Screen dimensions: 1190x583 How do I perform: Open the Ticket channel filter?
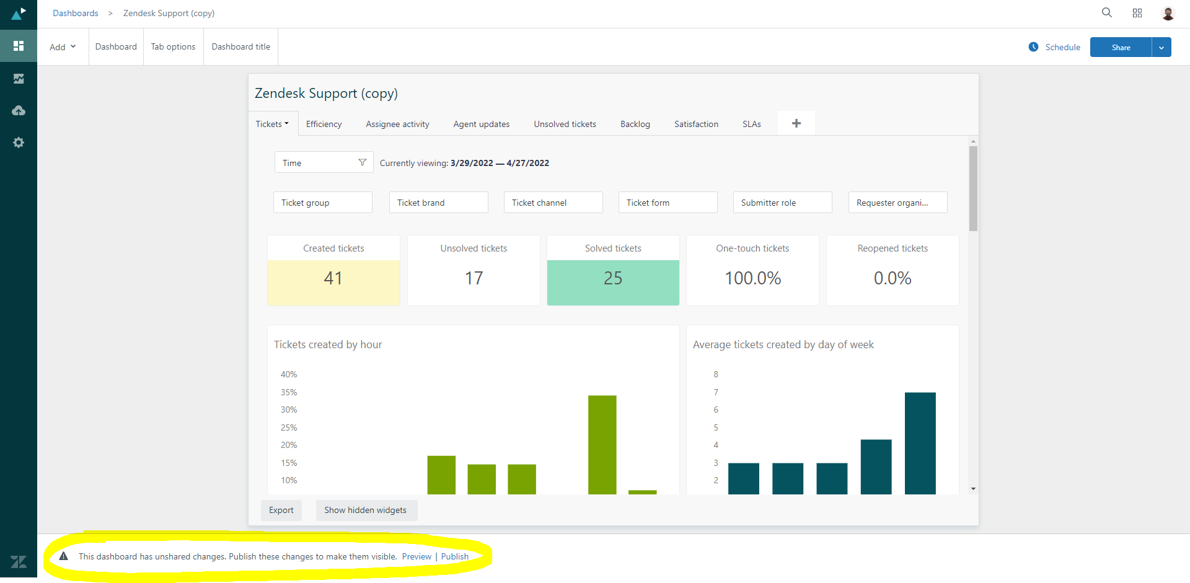pyautogui.click(x=553, y=203)
